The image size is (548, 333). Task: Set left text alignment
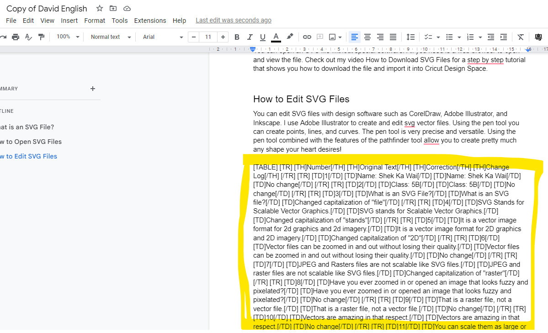tap(354, 37)
